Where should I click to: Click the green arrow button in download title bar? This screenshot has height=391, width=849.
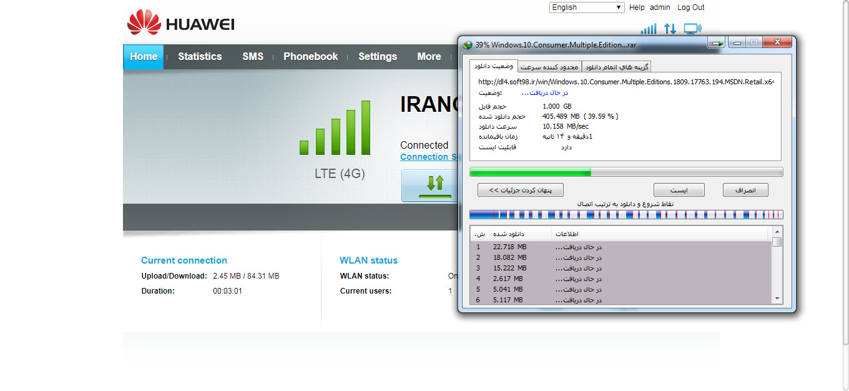coord(717,43)
